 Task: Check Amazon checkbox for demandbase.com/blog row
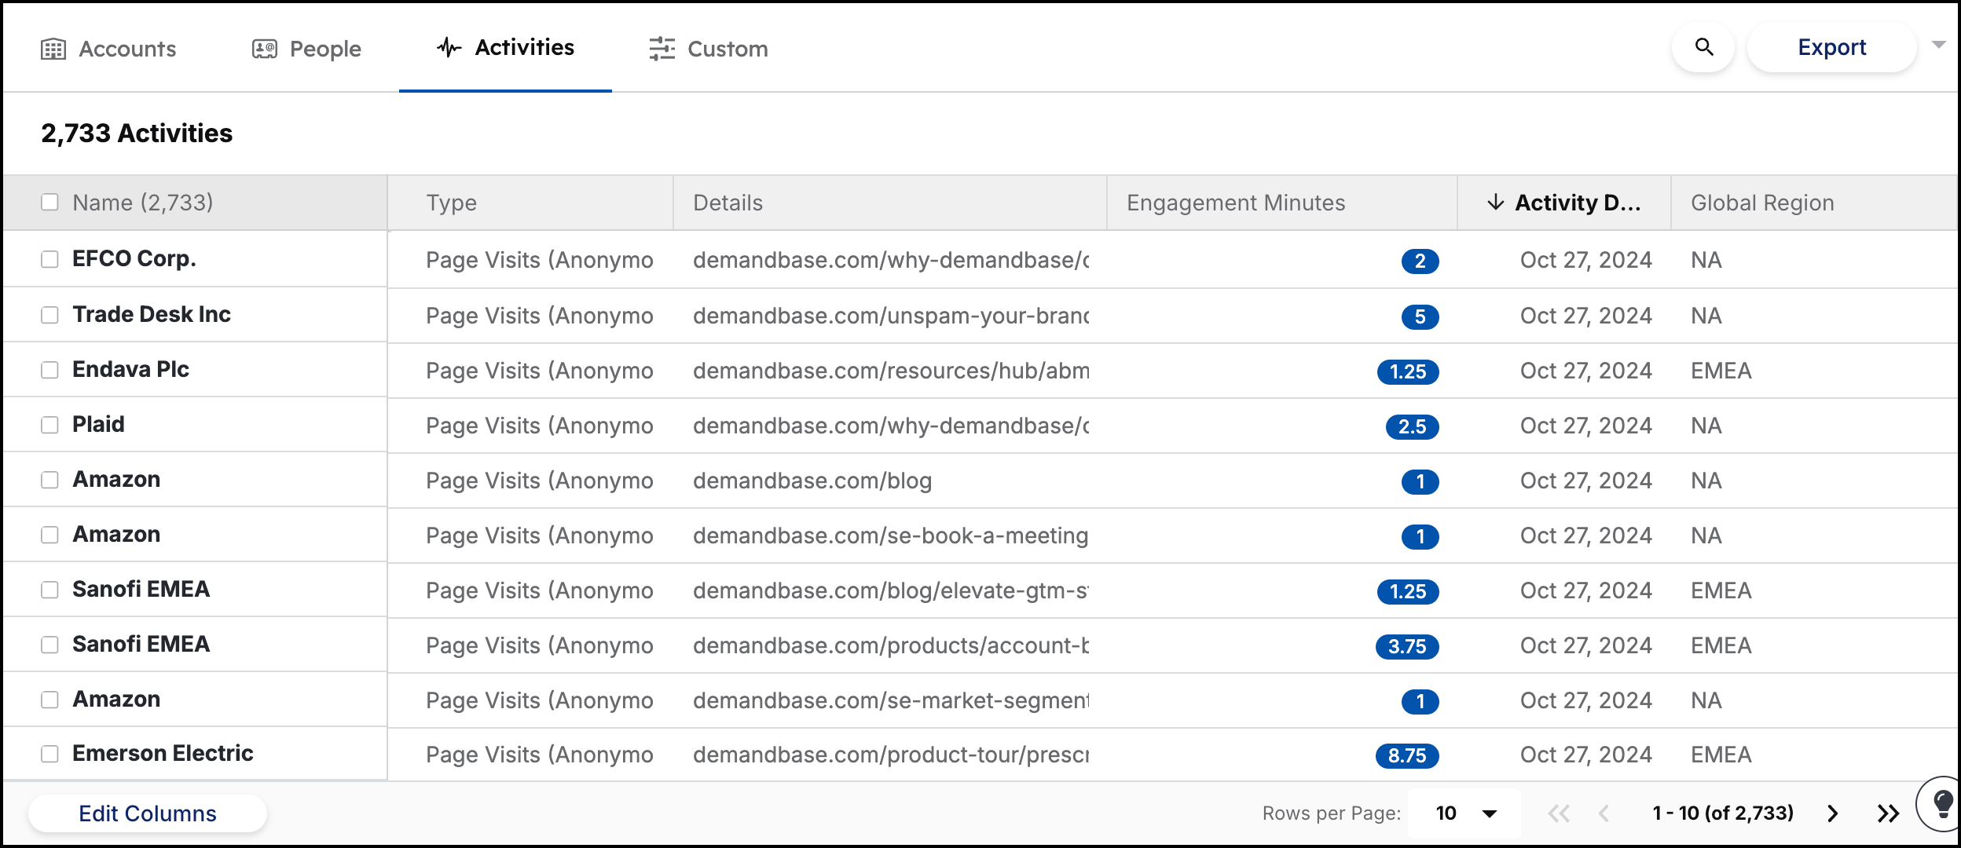(49, 480)
